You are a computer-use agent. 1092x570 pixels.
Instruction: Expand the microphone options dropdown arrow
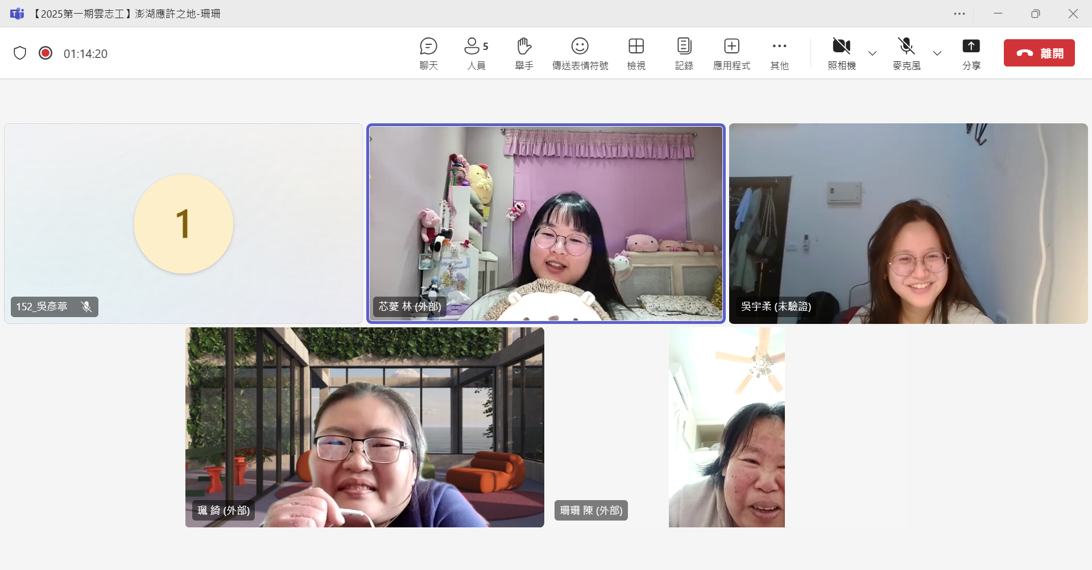point(937,53)
